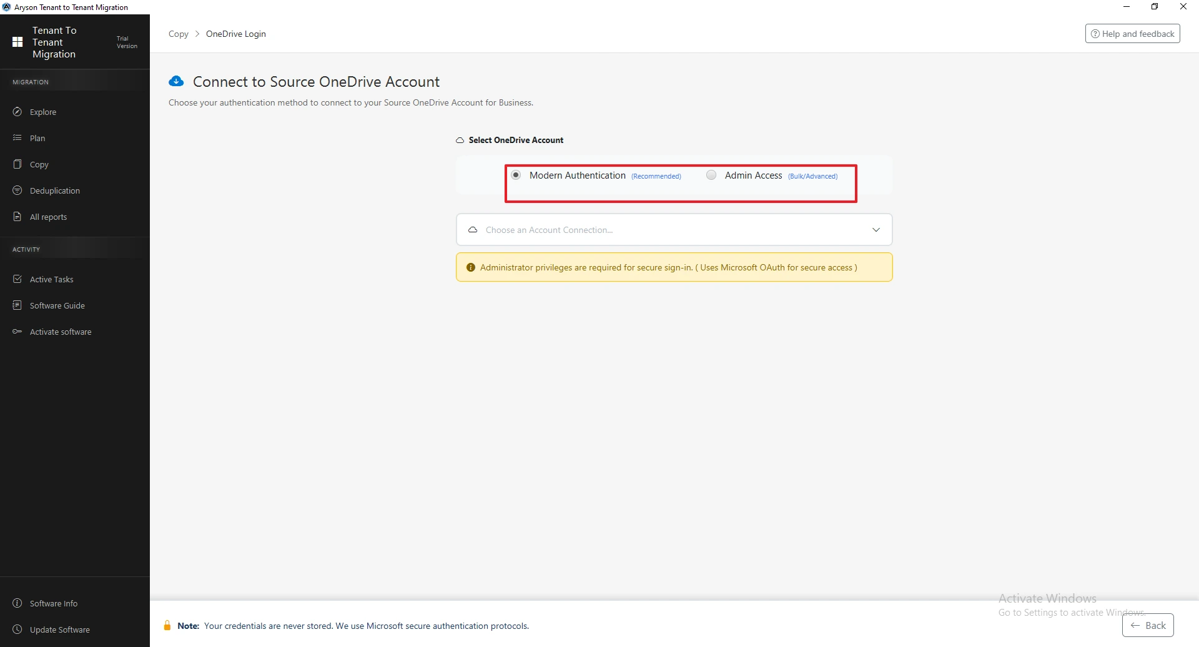Click the Trial Version label

[127, 42]
